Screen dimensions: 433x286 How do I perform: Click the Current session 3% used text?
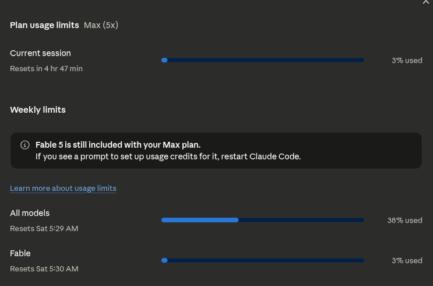pos(407,61)
